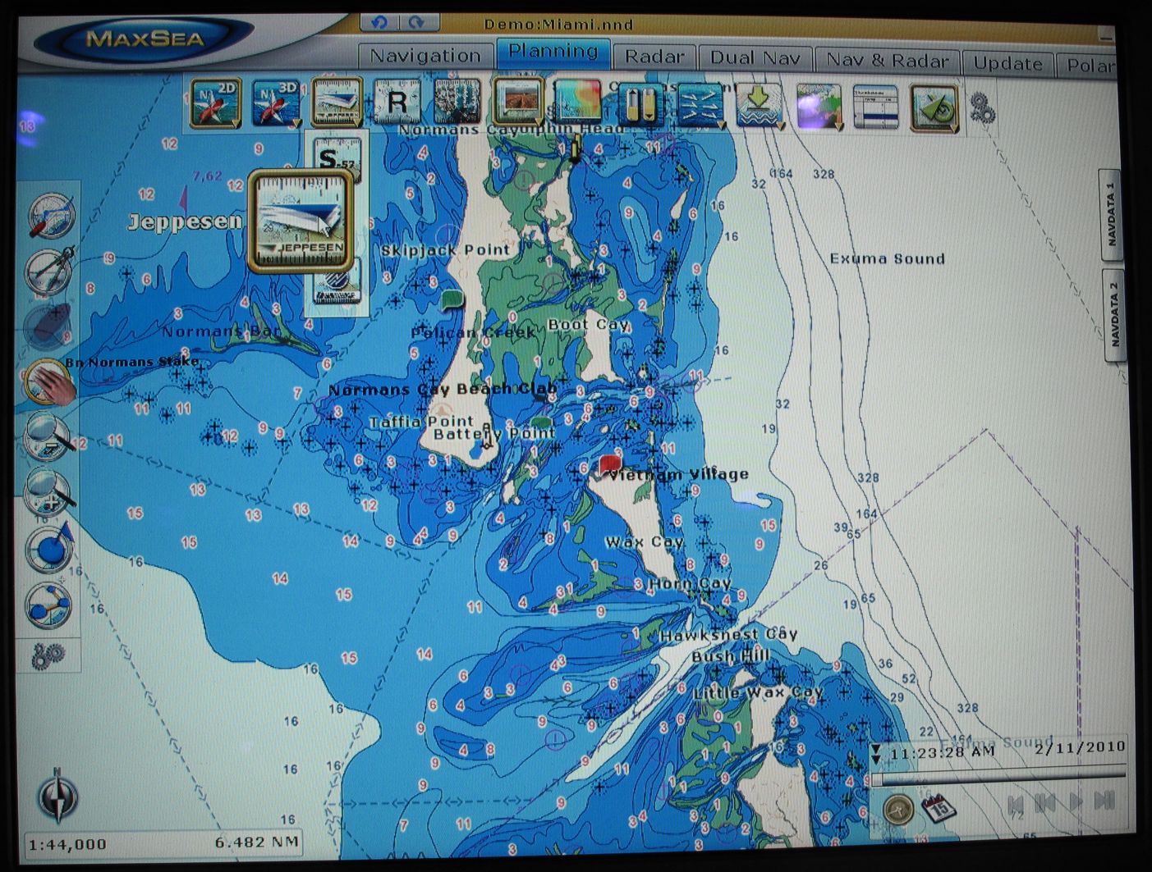This screenshot has width=1152, height=872.
Task: Choose the large Jeppesen chart option
Action: (301, 221)
